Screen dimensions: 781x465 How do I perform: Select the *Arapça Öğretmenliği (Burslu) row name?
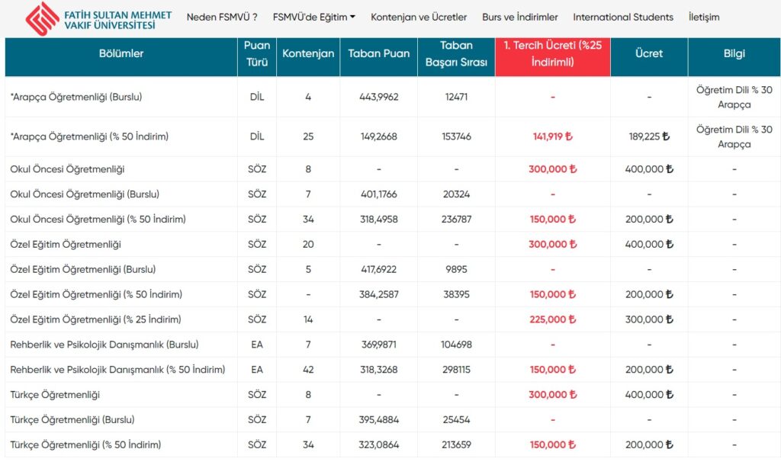point(76,97)
